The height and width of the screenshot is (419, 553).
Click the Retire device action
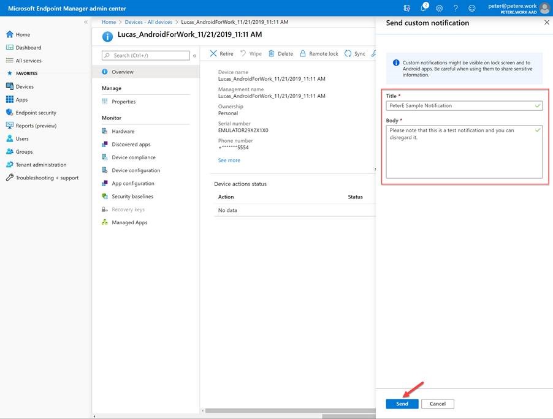point(221,54)
